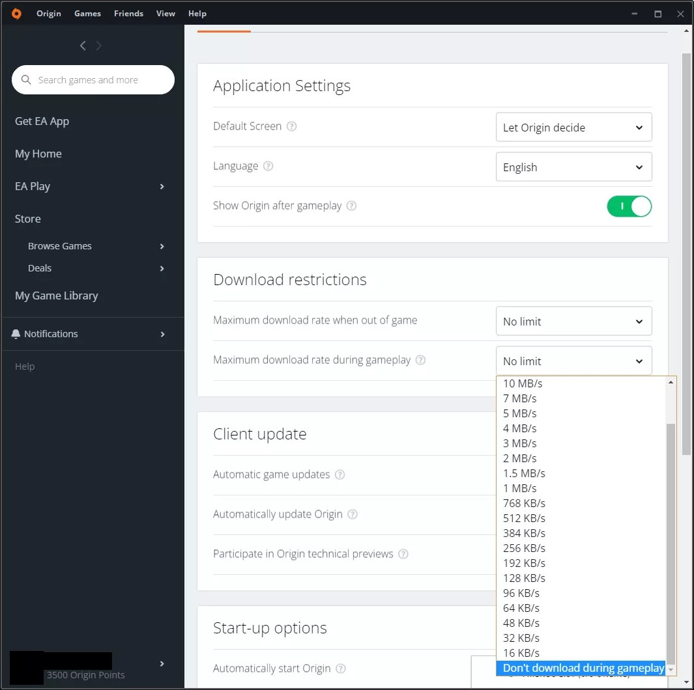
Task: Disable Show Origin after gameplay
Action: point(629,206)
